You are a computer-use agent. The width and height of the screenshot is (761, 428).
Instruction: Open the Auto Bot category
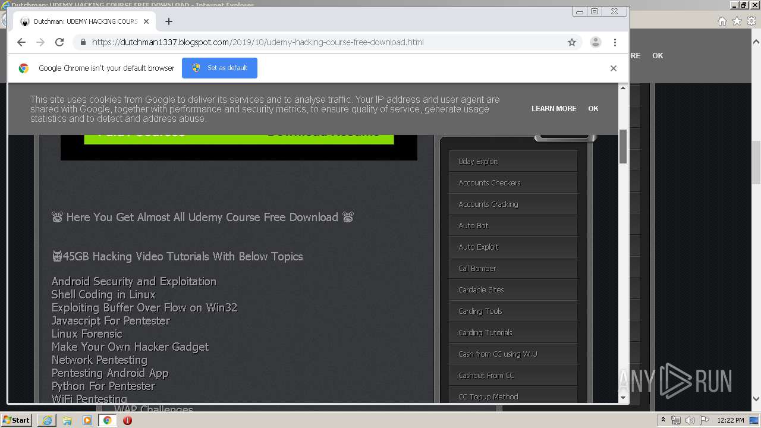pos(514,225)
